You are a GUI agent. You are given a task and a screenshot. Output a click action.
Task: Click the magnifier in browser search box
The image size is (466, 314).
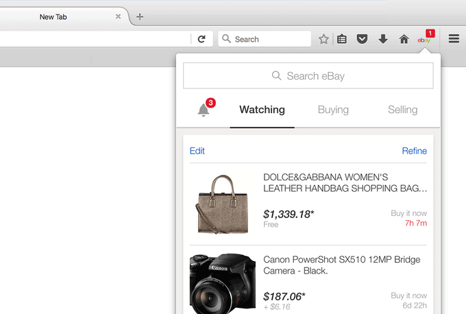click(x=226, y=38)
